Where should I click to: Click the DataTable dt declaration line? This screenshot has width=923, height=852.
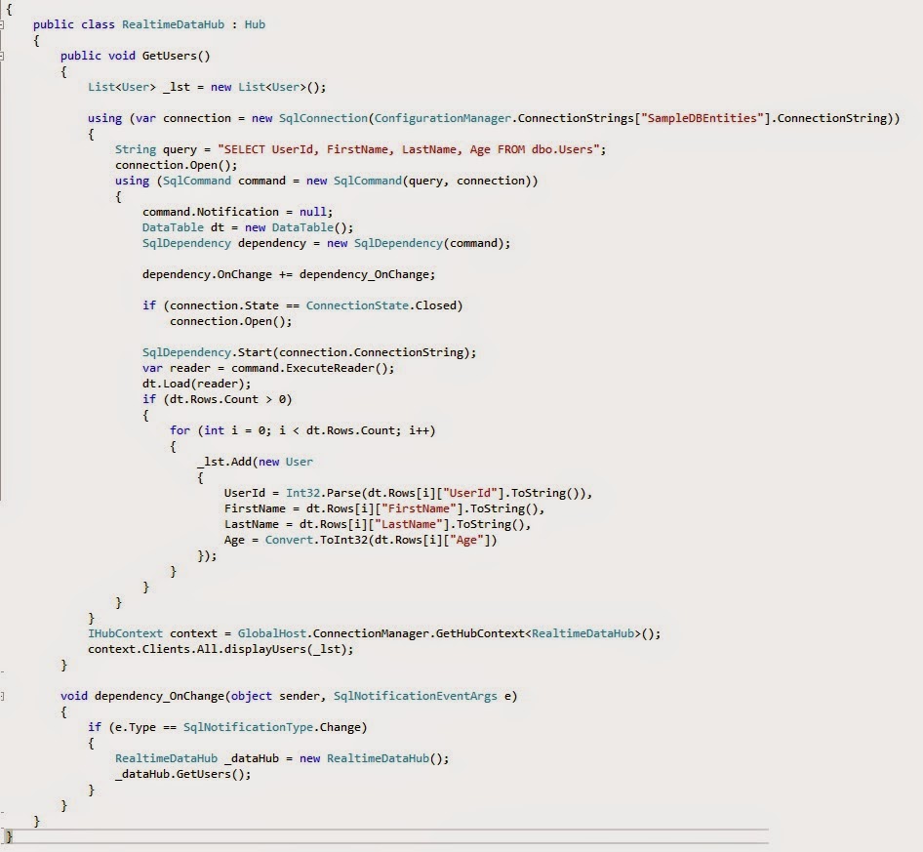click(248, 227)
